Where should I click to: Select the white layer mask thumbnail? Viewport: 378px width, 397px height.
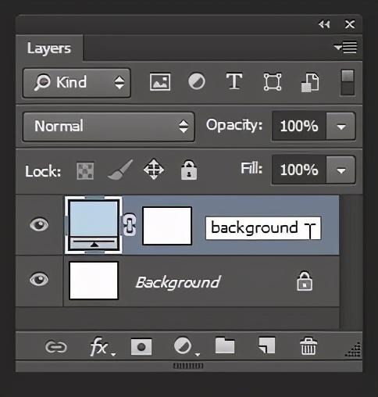point(167,226)
